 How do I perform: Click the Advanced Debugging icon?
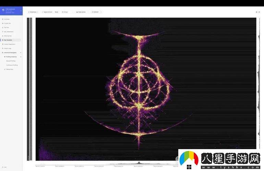3,53
